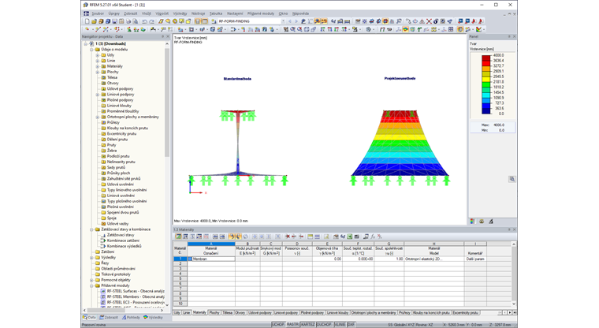Toggle the project navigator panel button
The image size is (599, 328).
click(x=198, y=21)
